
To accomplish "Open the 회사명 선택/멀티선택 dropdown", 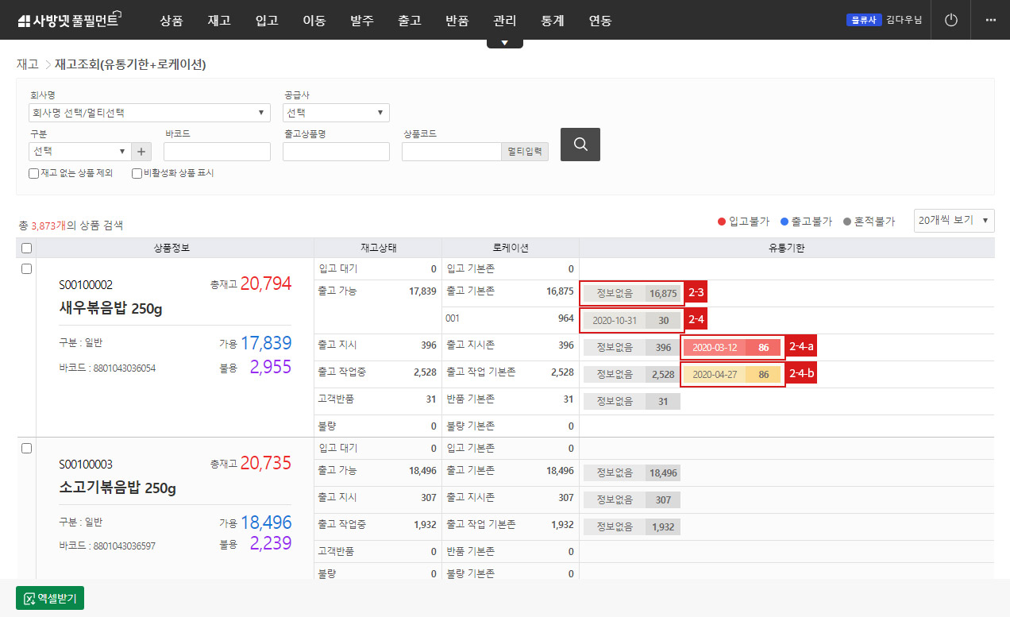I will (x=149, y=112).
